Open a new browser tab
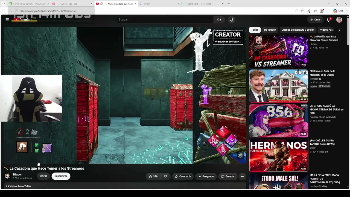Viewport: 350px width, 197px height. 229,4
